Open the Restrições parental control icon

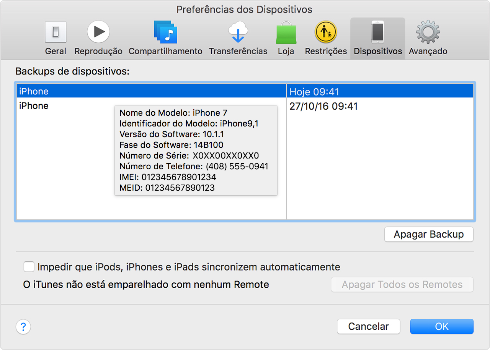326,32
